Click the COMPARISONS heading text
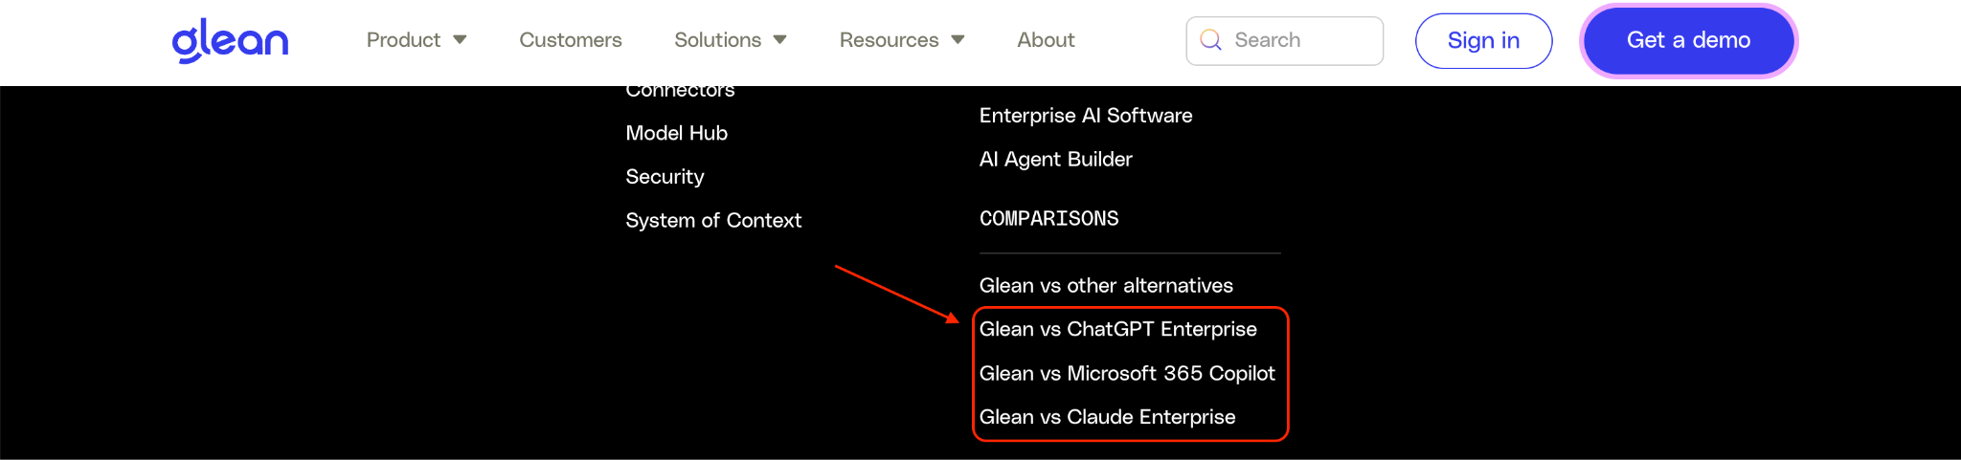This screenshot has height=460, width=1961. [x=1048, y=219]
